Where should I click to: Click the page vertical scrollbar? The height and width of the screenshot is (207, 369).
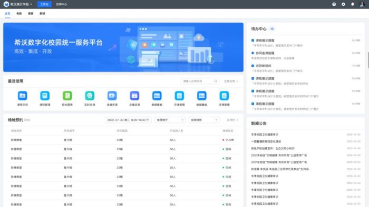368,60
